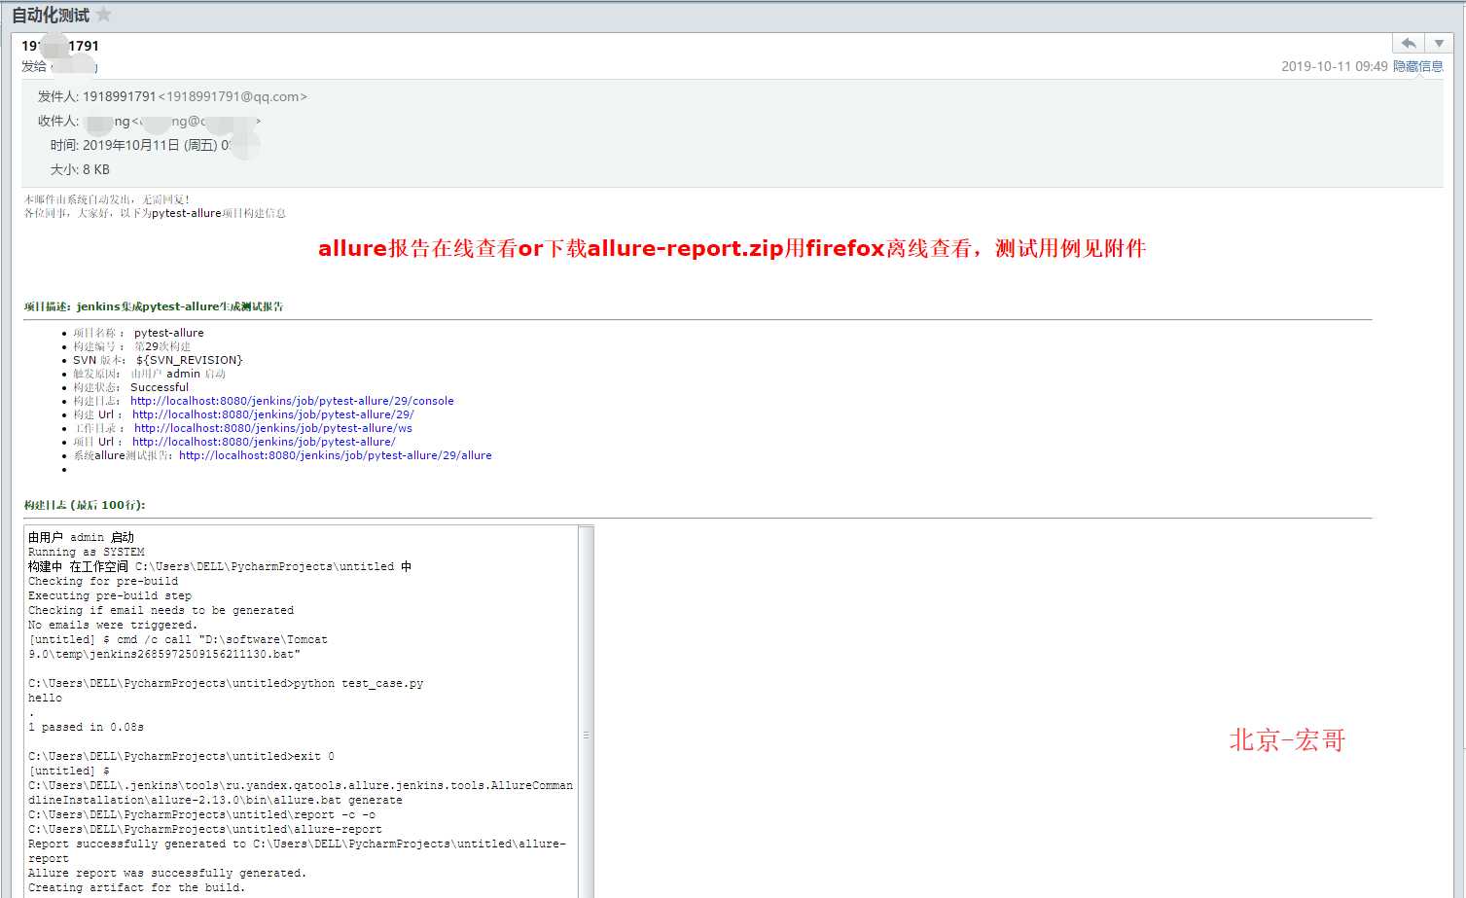Open the pytest-allure/29/console build log link

pos(292,401)
